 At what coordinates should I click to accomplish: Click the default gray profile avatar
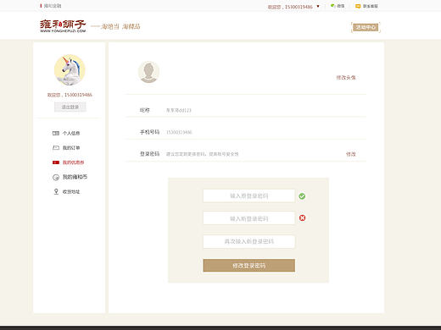coord(148,72)
